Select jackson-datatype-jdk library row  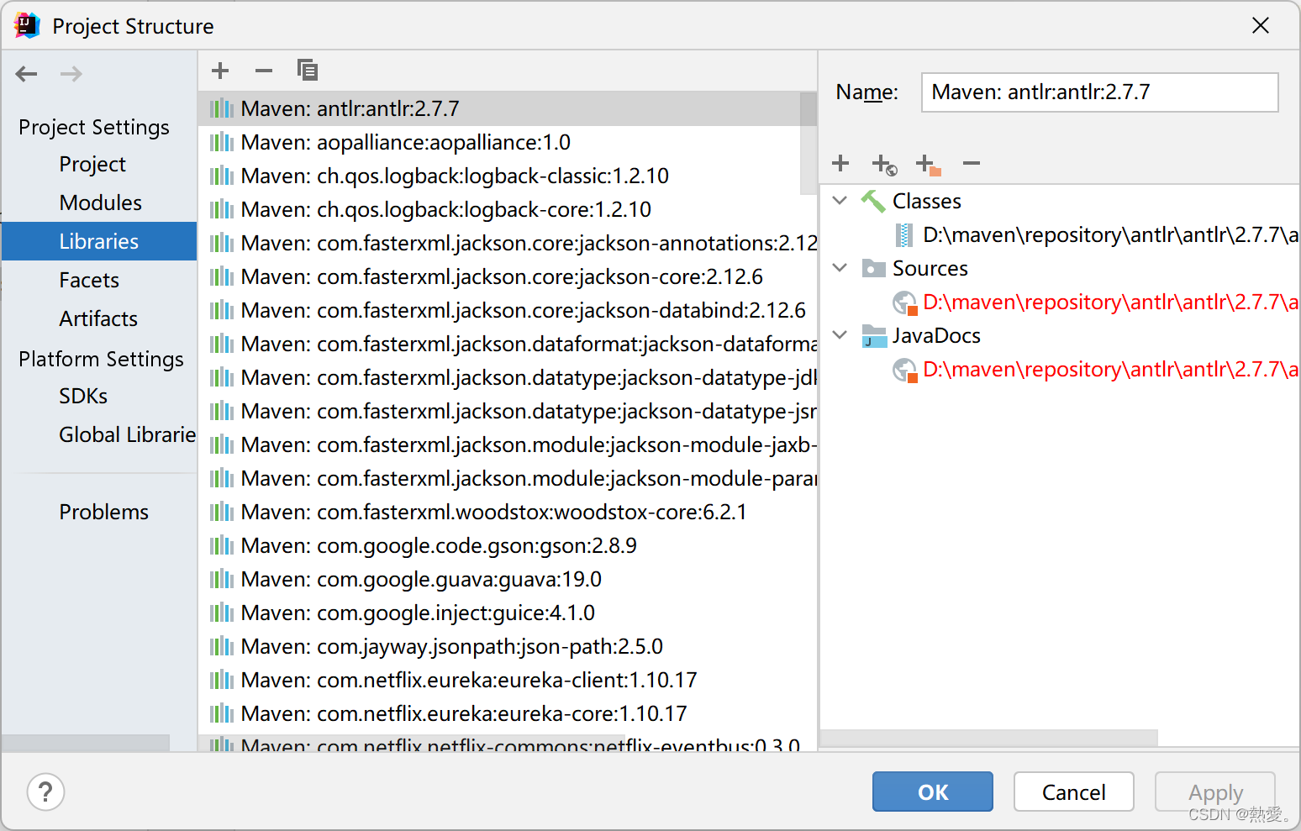508,377
